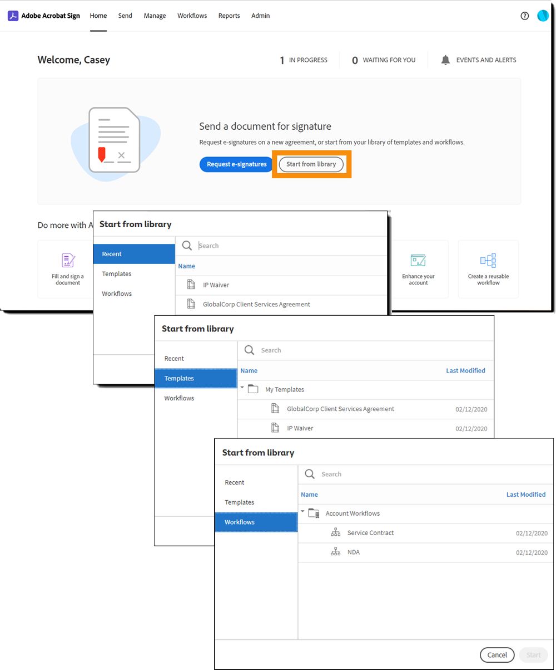The image size is (556, 670).
Task: Open the help question mark icon
Action: pos(524,16)
